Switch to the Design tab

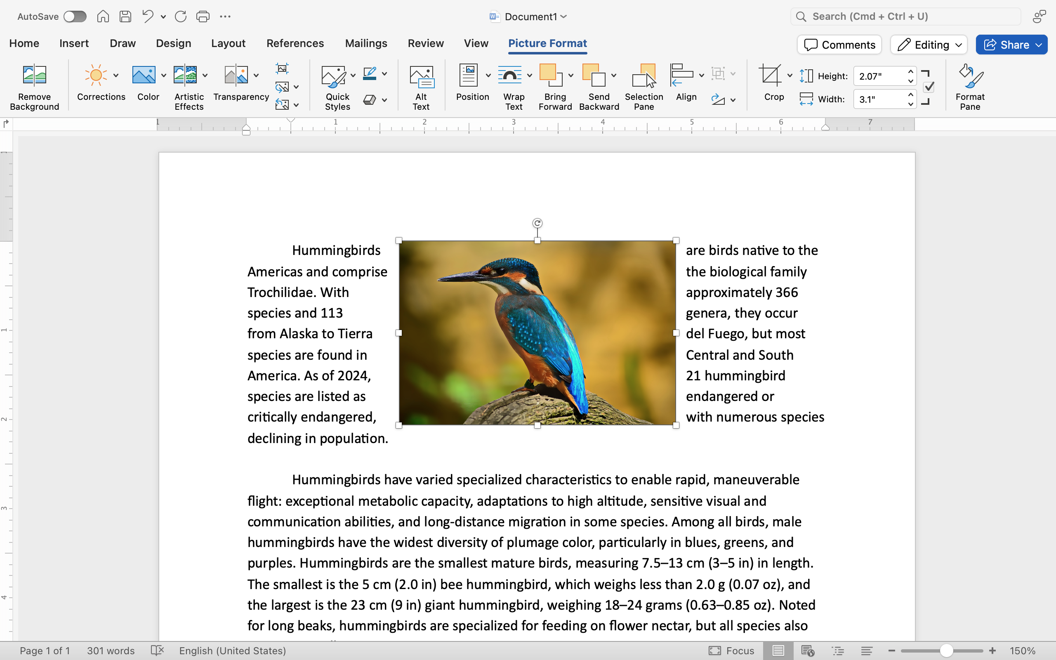[x=173, y=43]
